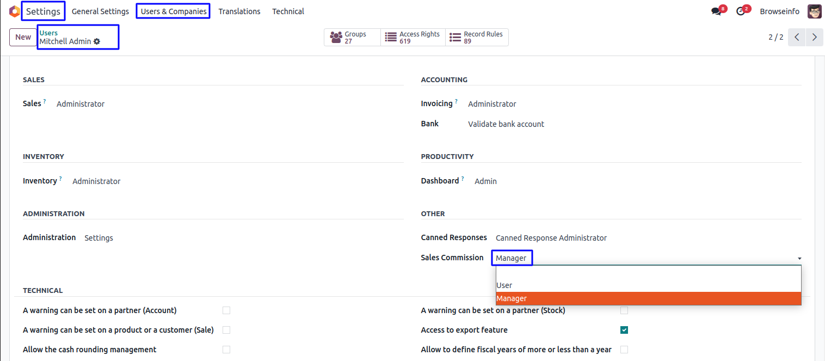
Task: Collapse Sales Commission dropdown arrow
Action: (x=799, y=258)
